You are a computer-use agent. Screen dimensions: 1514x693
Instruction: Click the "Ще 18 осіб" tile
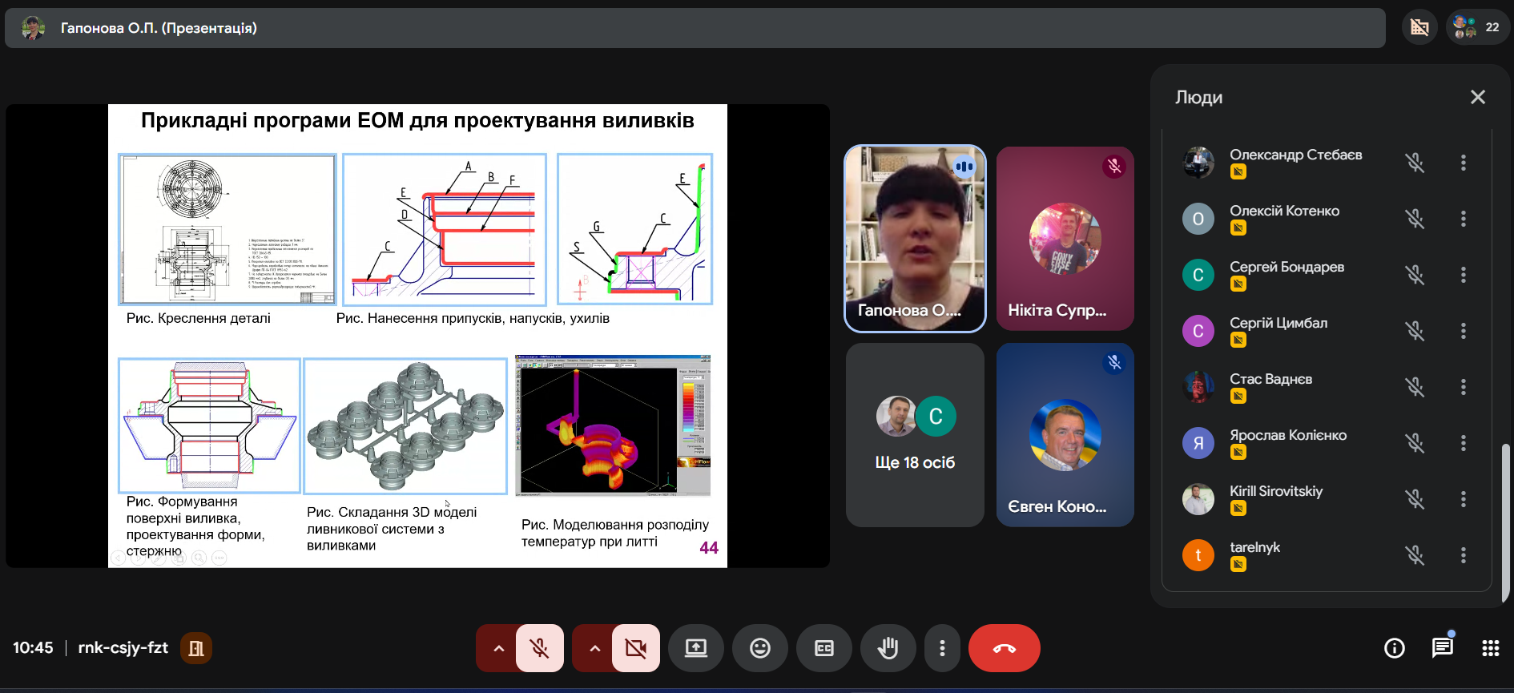click(x=915, y=435)
